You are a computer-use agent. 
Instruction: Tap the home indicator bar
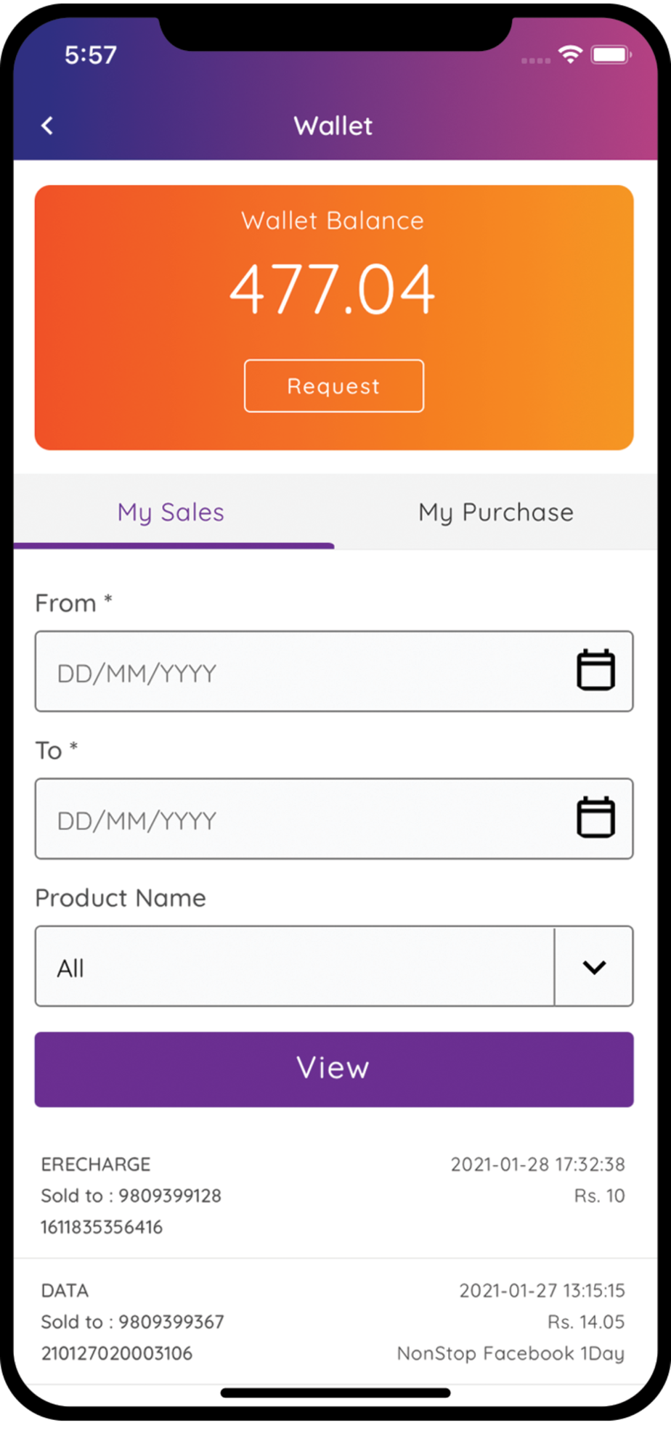click(335, 1392)
